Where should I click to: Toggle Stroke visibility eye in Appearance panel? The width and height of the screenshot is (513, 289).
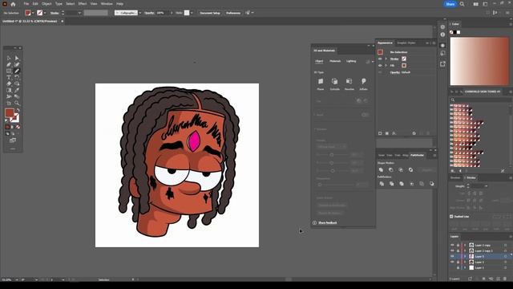[380, 59]
